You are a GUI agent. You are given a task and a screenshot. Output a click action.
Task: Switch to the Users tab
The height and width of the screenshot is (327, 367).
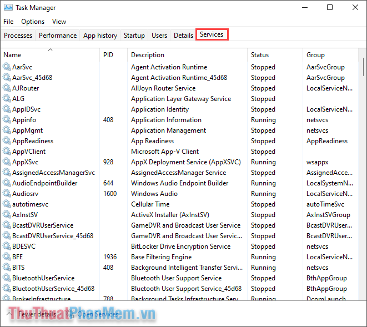point(159,36)
